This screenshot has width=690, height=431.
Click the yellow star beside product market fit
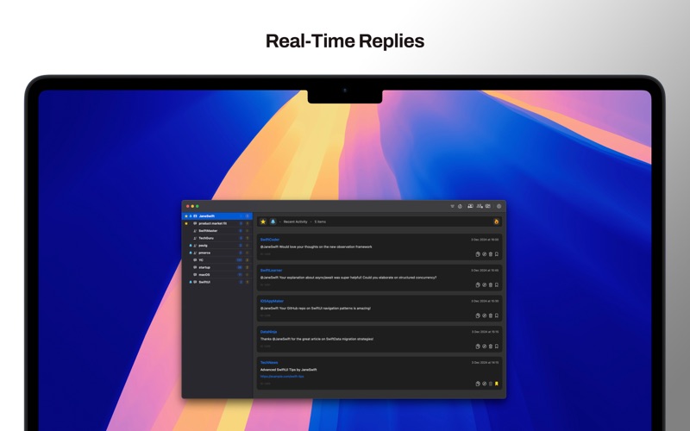click(x=186, y=223)
